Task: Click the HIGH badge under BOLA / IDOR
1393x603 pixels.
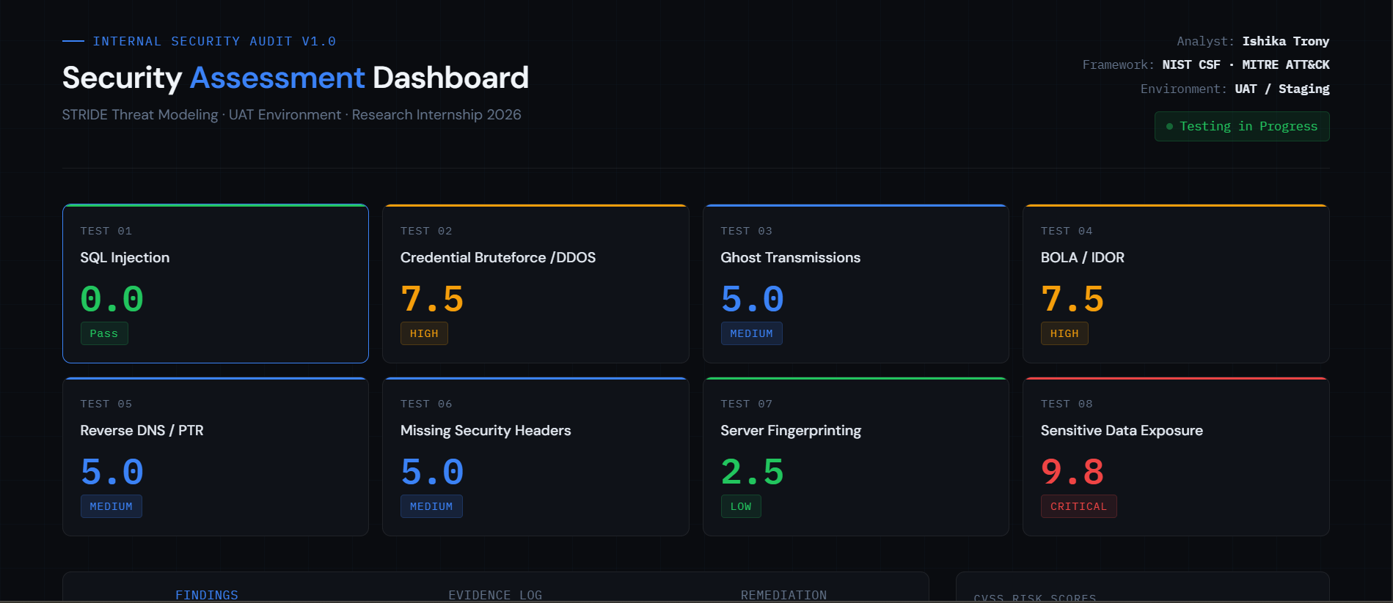Action: coord(1064,333)
